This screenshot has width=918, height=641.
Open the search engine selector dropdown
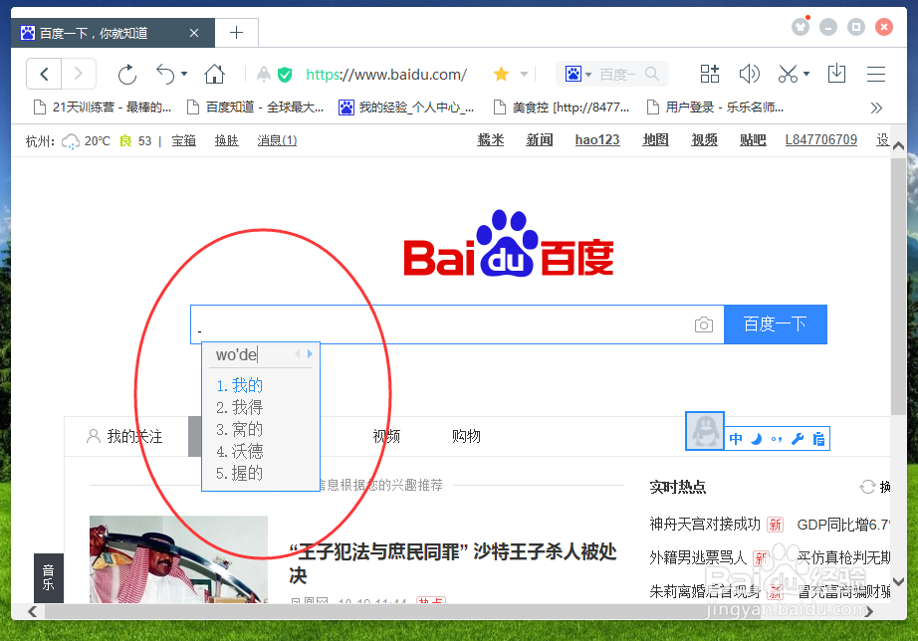(x=578, y=75)
